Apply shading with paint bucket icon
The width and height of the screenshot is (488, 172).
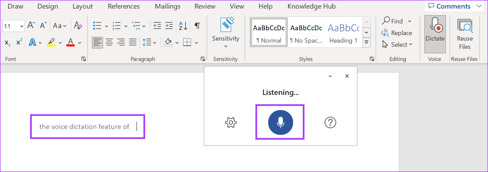tap(168, 42)
